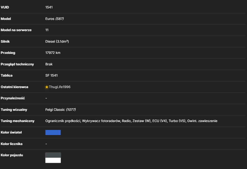
Task: Click the Diesel (3.1dm³) engine value
Action: (x=57, y=41)
